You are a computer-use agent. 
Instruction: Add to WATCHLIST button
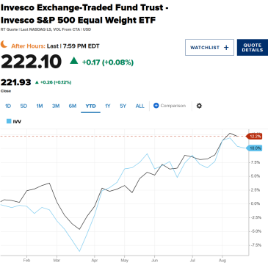209,47
